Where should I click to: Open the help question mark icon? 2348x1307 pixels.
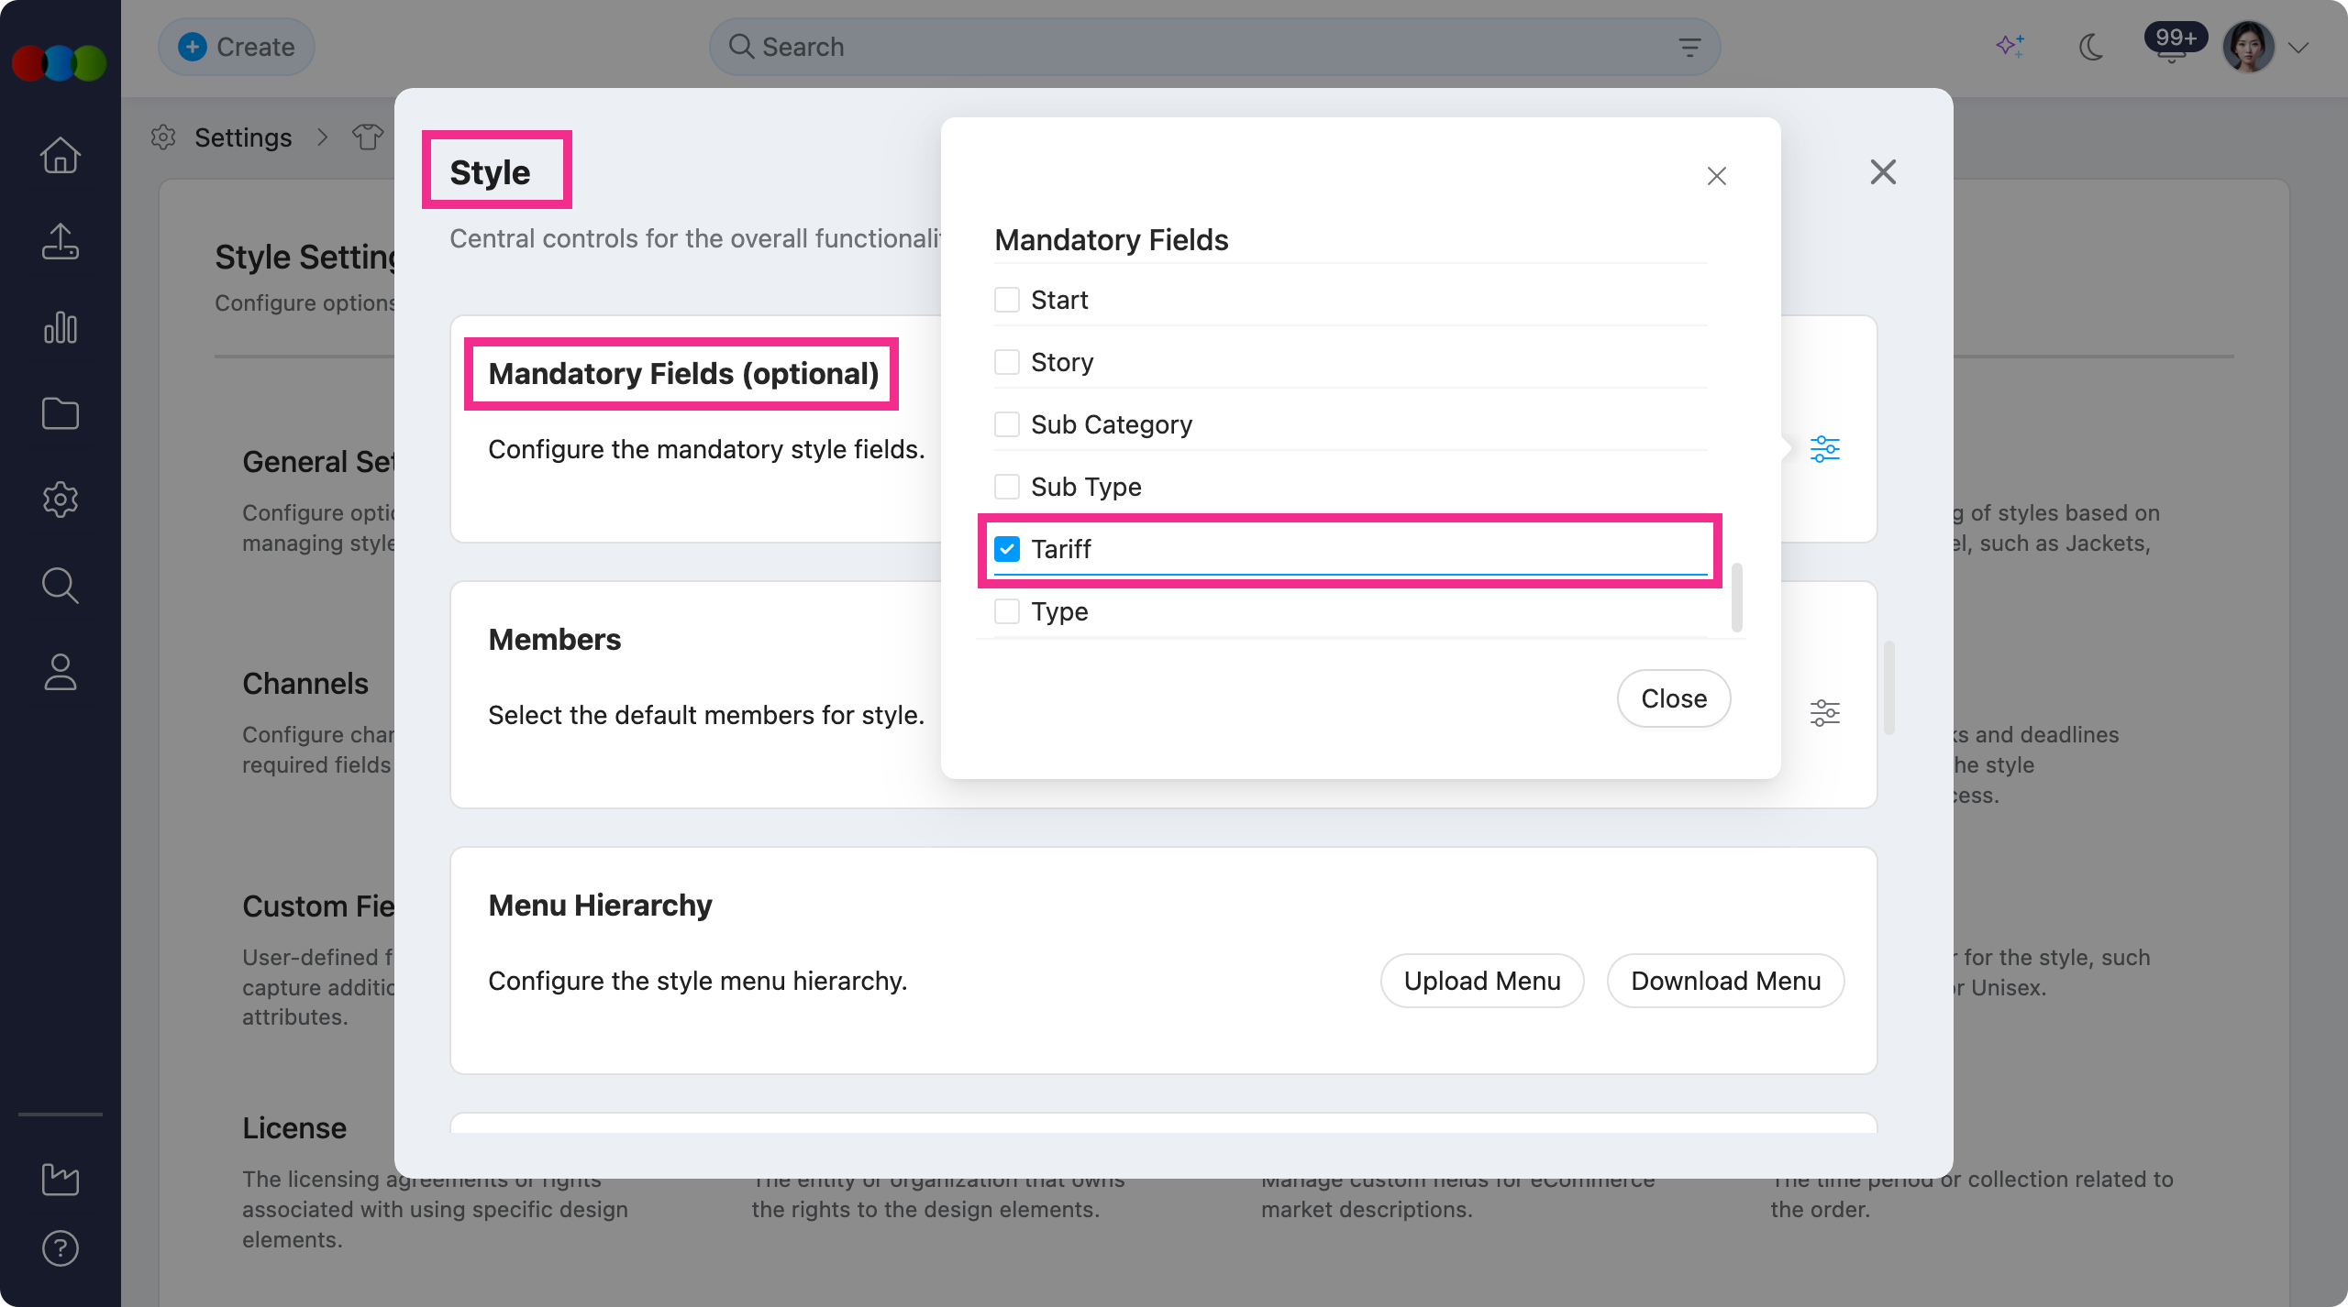click(x=61, y=1248)
